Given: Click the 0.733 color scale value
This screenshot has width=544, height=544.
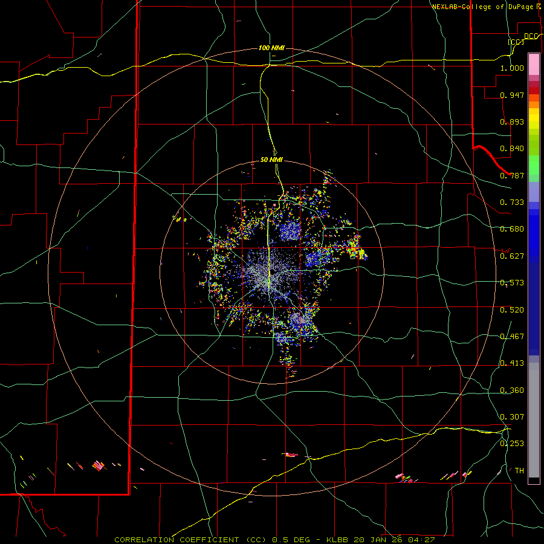Looking at the screenshot, I should coord(512,202).
